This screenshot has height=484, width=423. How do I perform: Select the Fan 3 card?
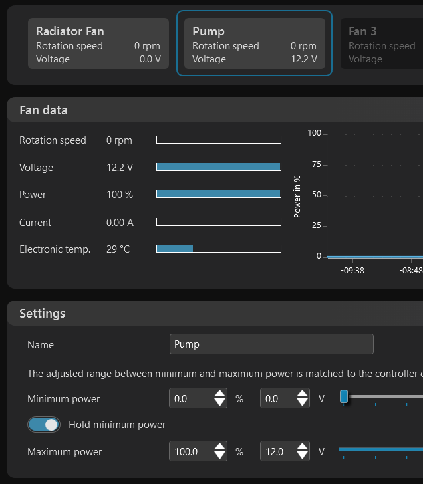coord(382,44)
